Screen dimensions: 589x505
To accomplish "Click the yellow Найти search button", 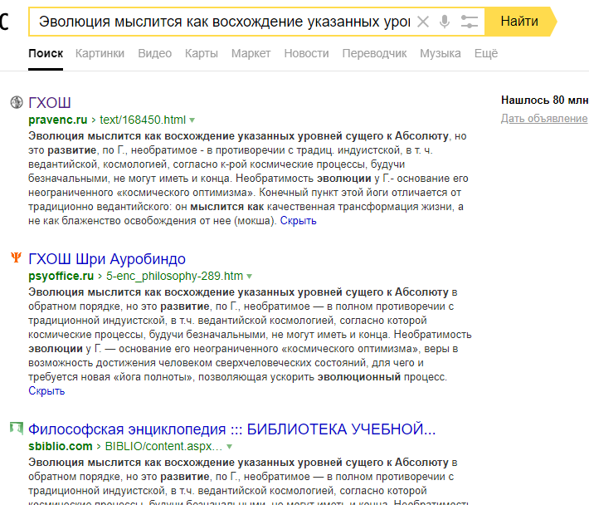I will coord(521,22).
